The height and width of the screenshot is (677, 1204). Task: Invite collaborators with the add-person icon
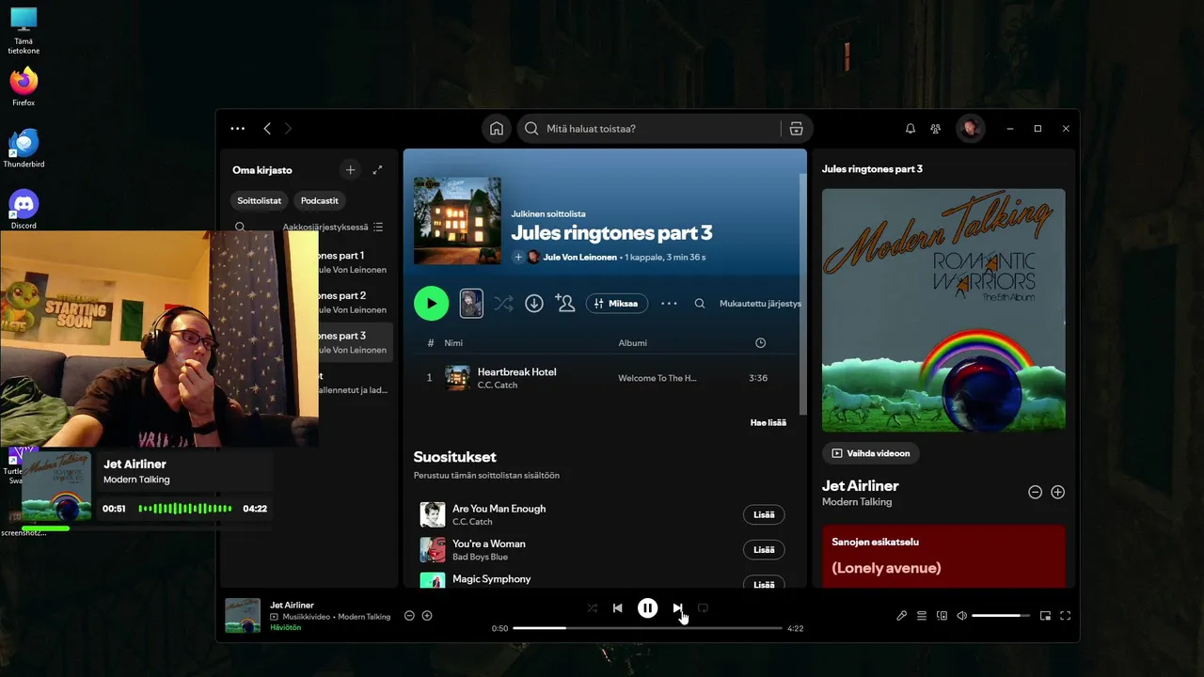point(564,303)
